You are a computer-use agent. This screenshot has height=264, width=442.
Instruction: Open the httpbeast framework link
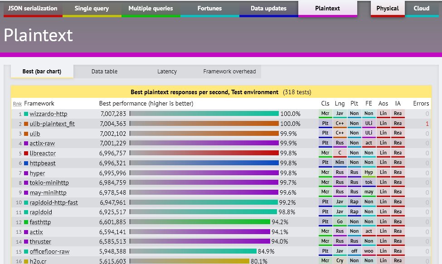[x=43, y=163]
